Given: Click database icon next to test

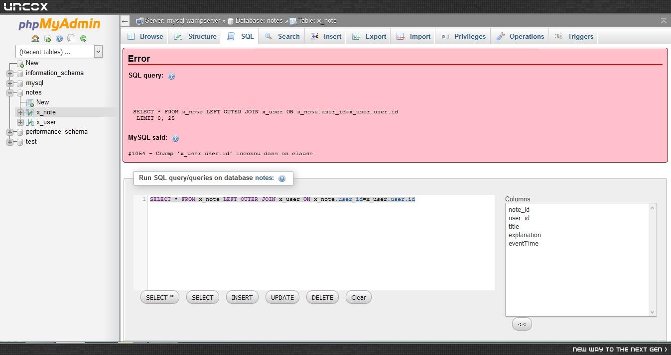Looking at the screenshot, I should (20, 142).
